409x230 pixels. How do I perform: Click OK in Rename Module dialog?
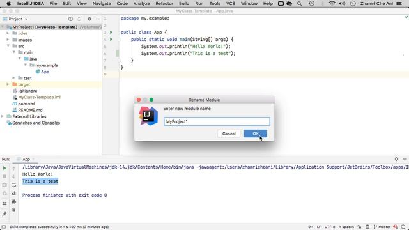256,134
